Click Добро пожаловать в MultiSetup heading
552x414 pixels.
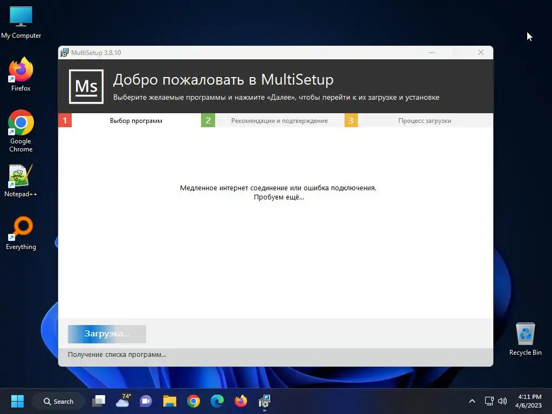[223, 80]
